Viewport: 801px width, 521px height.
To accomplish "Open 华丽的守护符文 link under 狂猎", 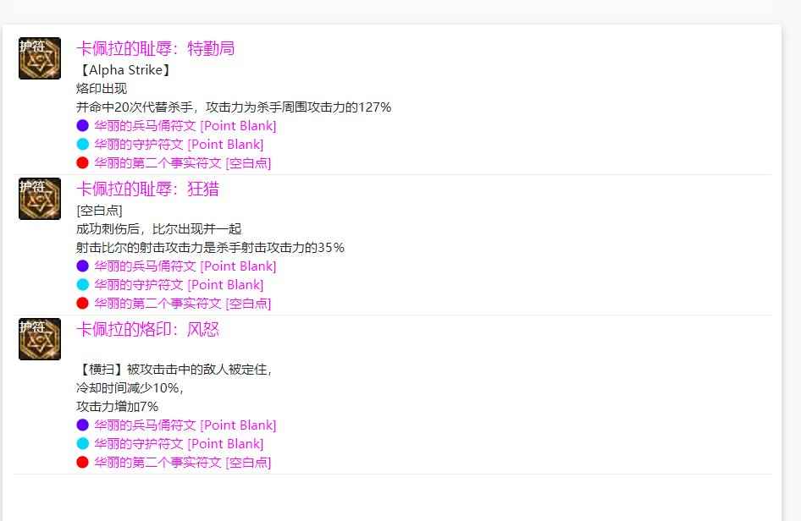I will (179, 285).
